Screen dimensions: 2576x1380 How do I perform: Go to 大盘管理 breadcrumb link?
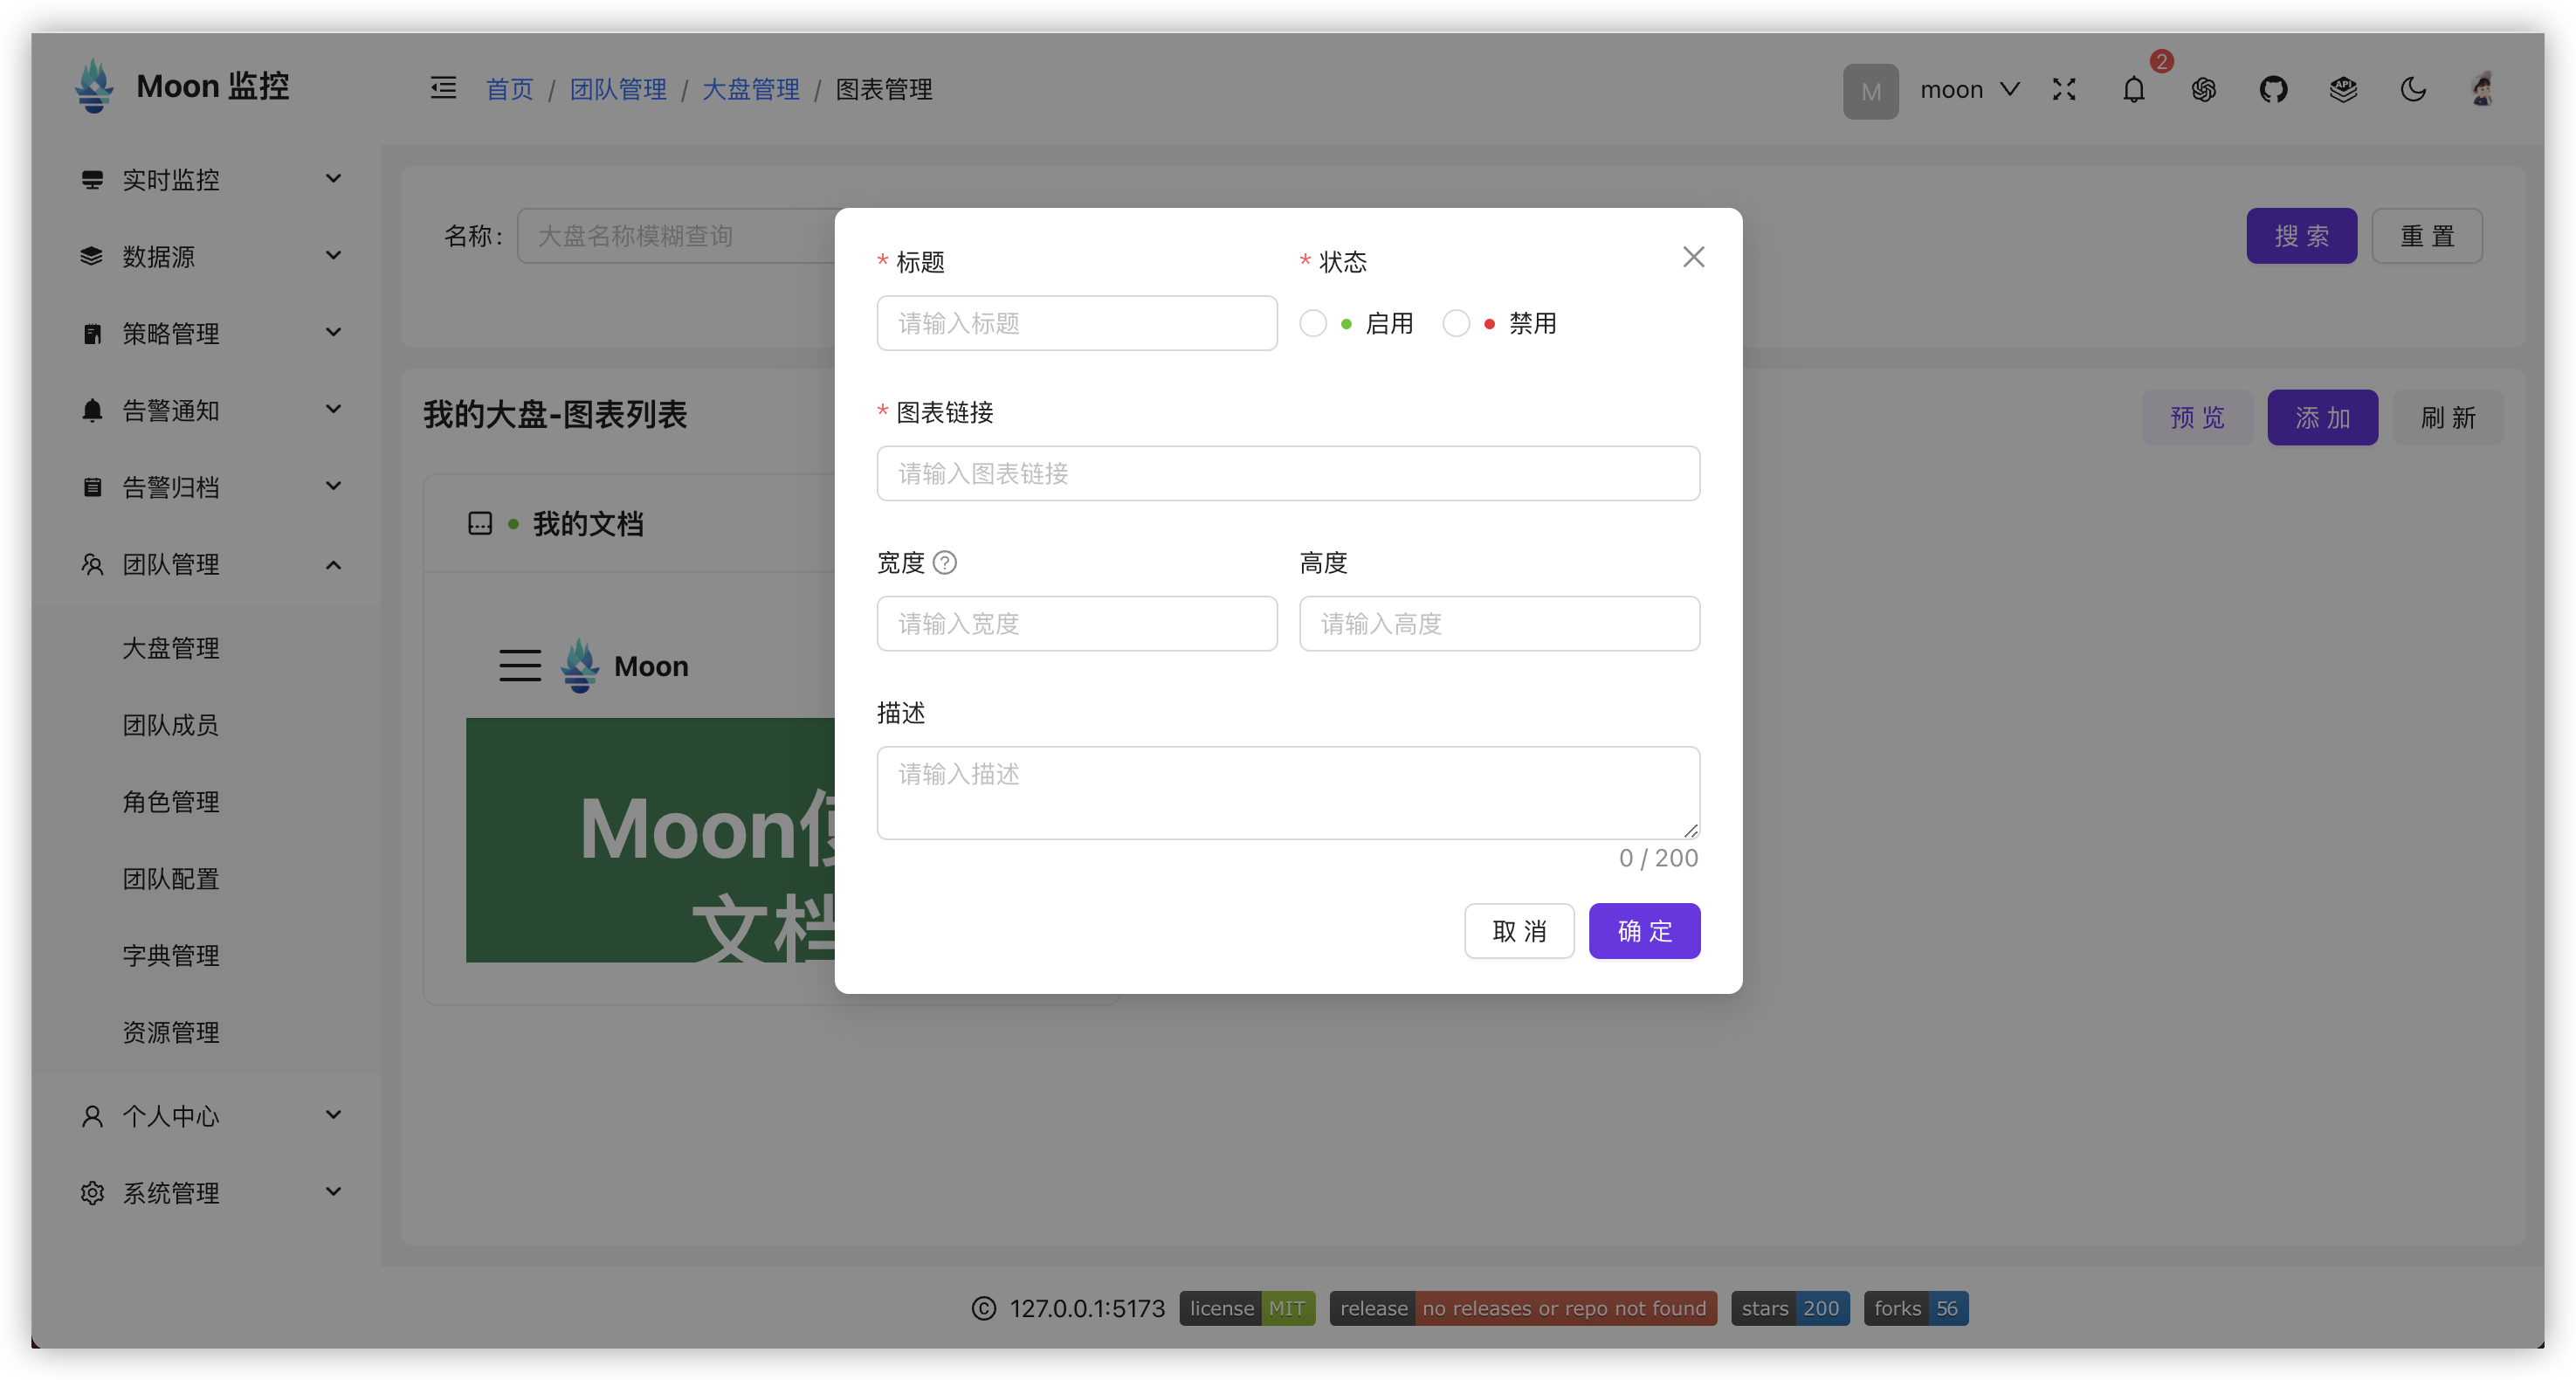pyautogui.click(x=751, y=90)
